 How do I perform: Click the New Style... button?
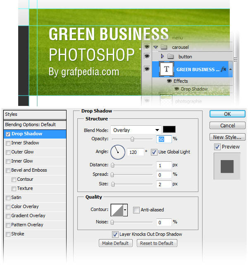pyautogui.click(x=227, y=137)
